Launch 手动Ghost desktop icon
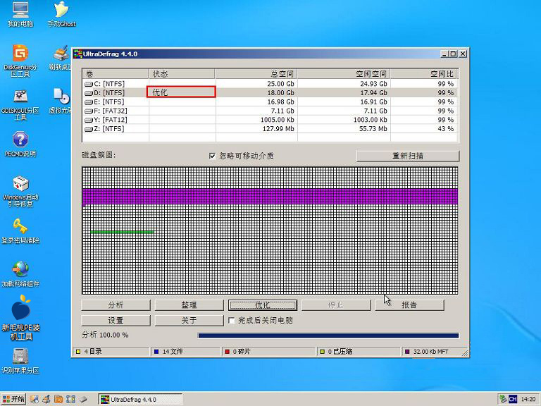 [61, 14]
